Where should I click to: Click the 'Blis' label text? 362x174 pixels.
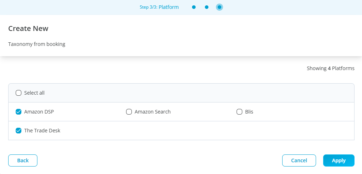pyautogui.click(x=249, y=112)
